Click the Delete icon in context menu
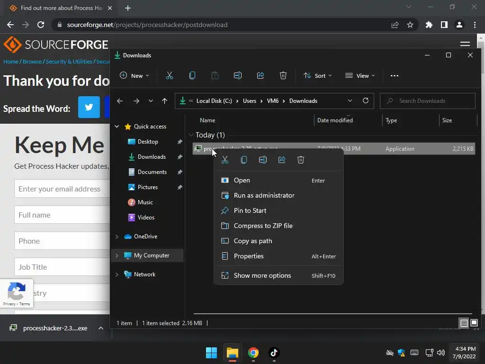This screenshot has height=364, width=485. 301,160
